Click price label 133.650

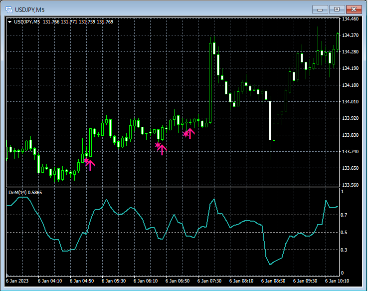tap(351, 168)
